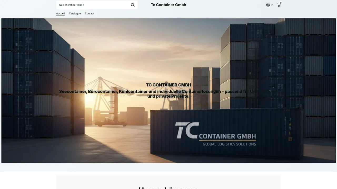Expand the account dropdown chevron
Image resolution: width=337 pixels, height=189 pixels.
272,5
